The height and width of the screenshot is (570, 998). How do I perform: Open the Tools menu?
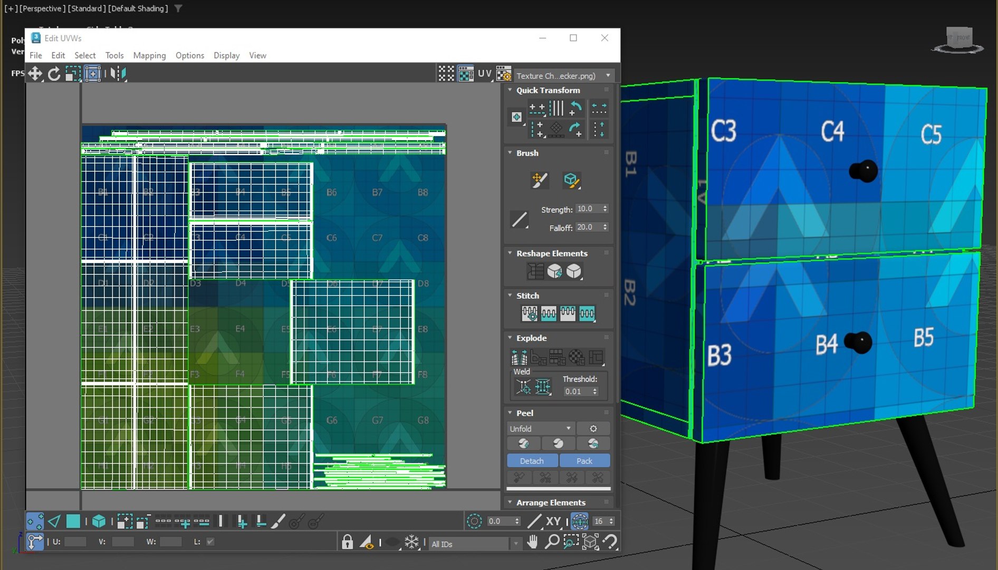114,55
